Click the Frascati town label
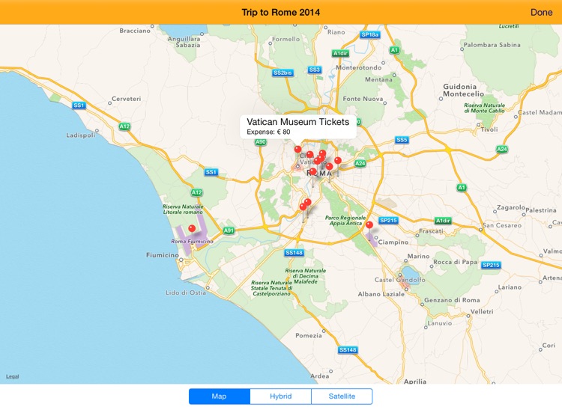Viewport: 562px width, 410px height. point(431,231)
